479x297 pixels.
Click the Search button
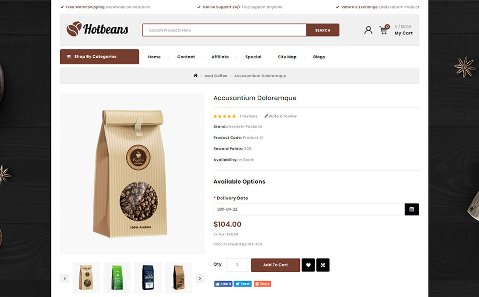pos(323,30)
